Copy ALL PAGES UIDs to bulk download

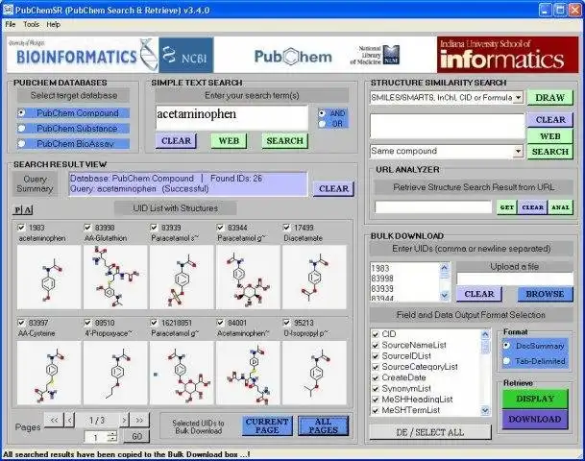click(323, 425)
